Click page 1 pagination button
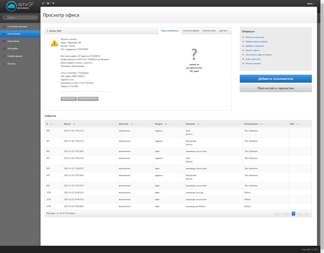This screenshot has width=324, height=253. pyautogui.click(x=293, y=214)
